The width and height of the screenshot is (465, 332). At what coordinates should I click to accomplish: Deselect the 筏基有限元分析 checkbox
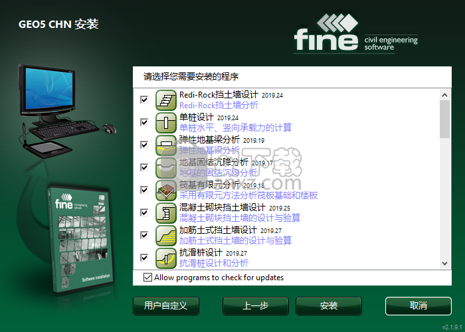(144, 190)
